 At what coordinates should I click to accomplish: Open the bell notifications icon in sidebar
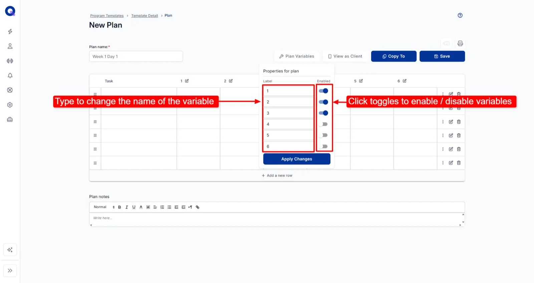(x=10, y=75)
